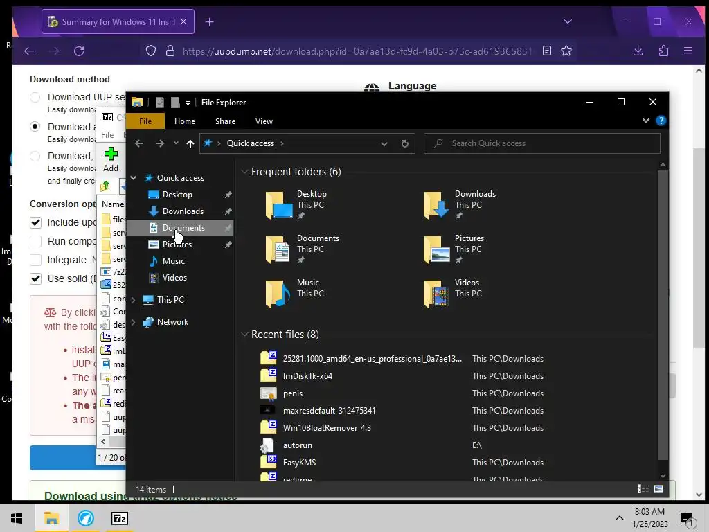Open the ImDiskTk-x64 recent file
This screenshot has width=709, height=532.
pos(307,376)
